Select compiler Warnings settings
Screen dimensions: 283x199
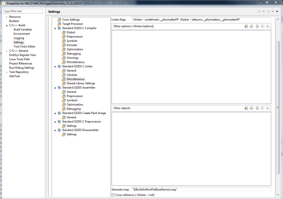pos(73,58)
